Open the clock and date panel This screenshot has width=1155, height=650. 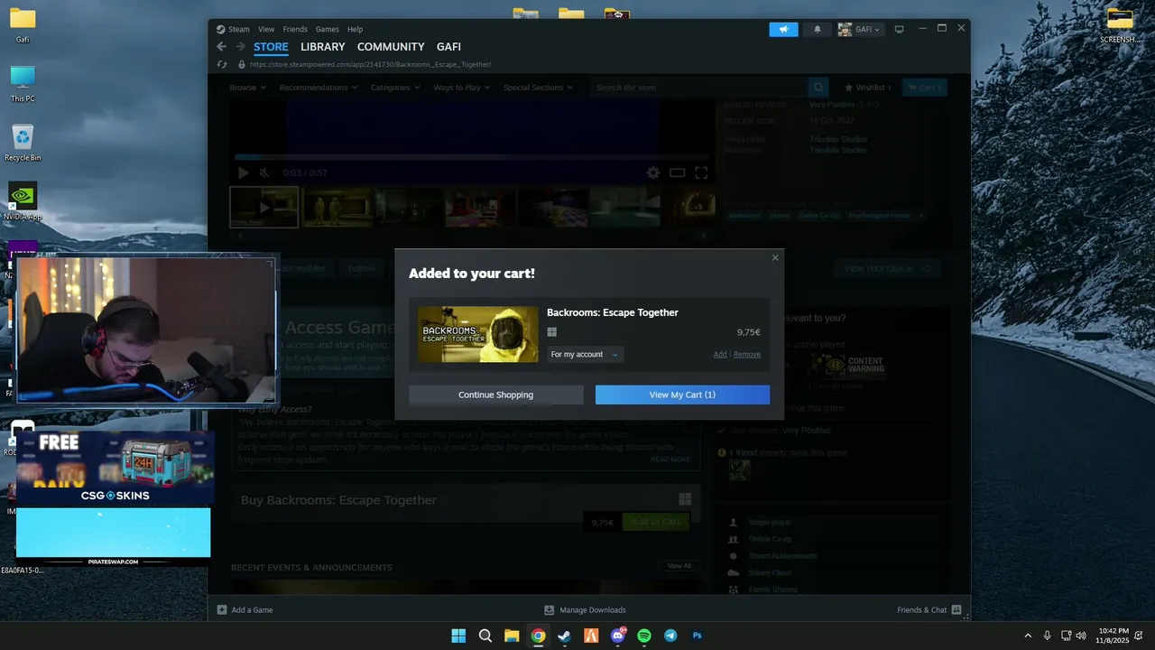pos(1113,636)
